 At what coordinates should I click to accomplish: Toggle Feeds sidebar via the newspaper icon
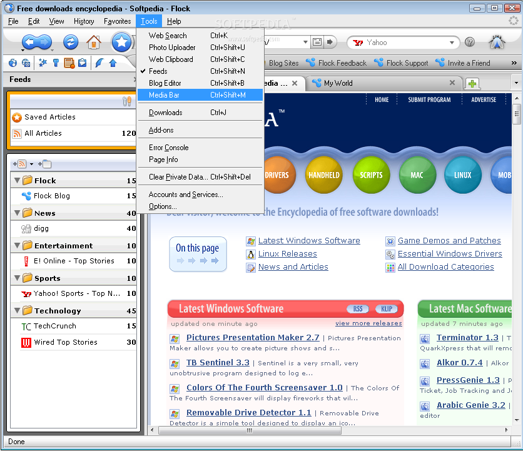coord(69,63)
